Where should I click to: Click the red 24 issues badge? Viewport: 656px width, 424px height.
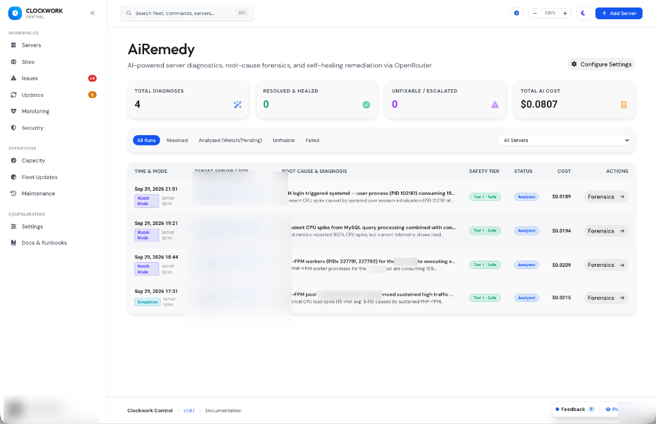[x=93, y=78]
